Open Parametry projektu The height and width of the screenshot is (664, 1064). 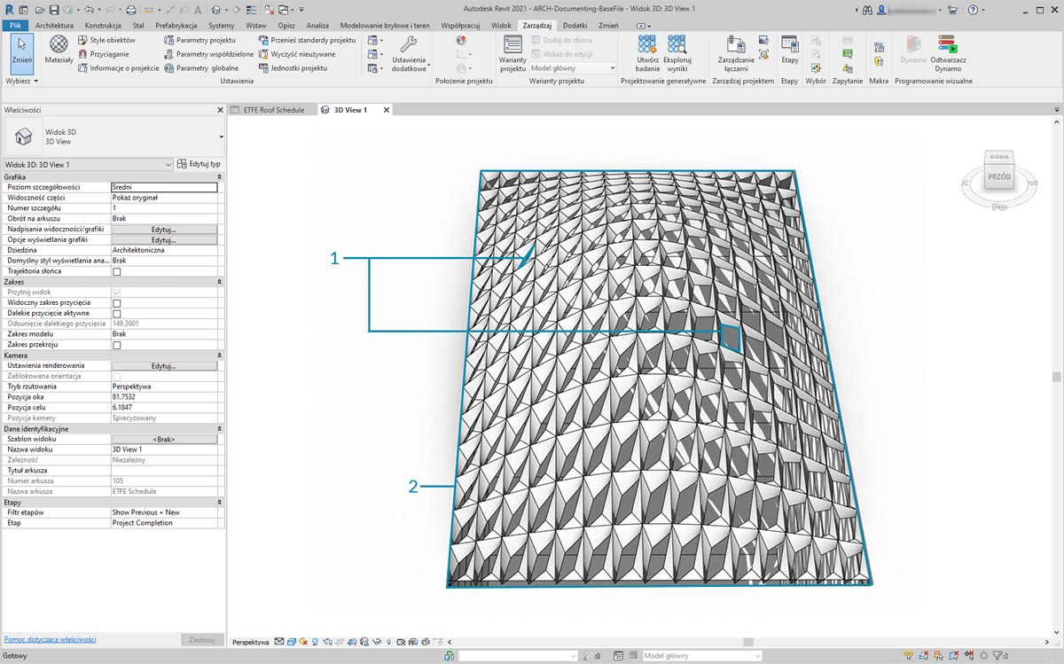click(x=199, y=41)
